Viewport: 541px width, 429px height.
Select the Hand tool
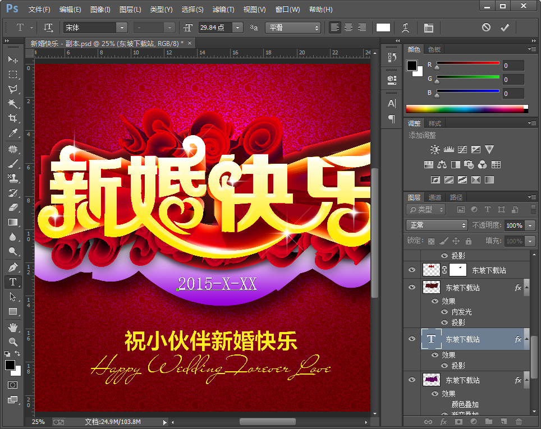coord(13,327)
